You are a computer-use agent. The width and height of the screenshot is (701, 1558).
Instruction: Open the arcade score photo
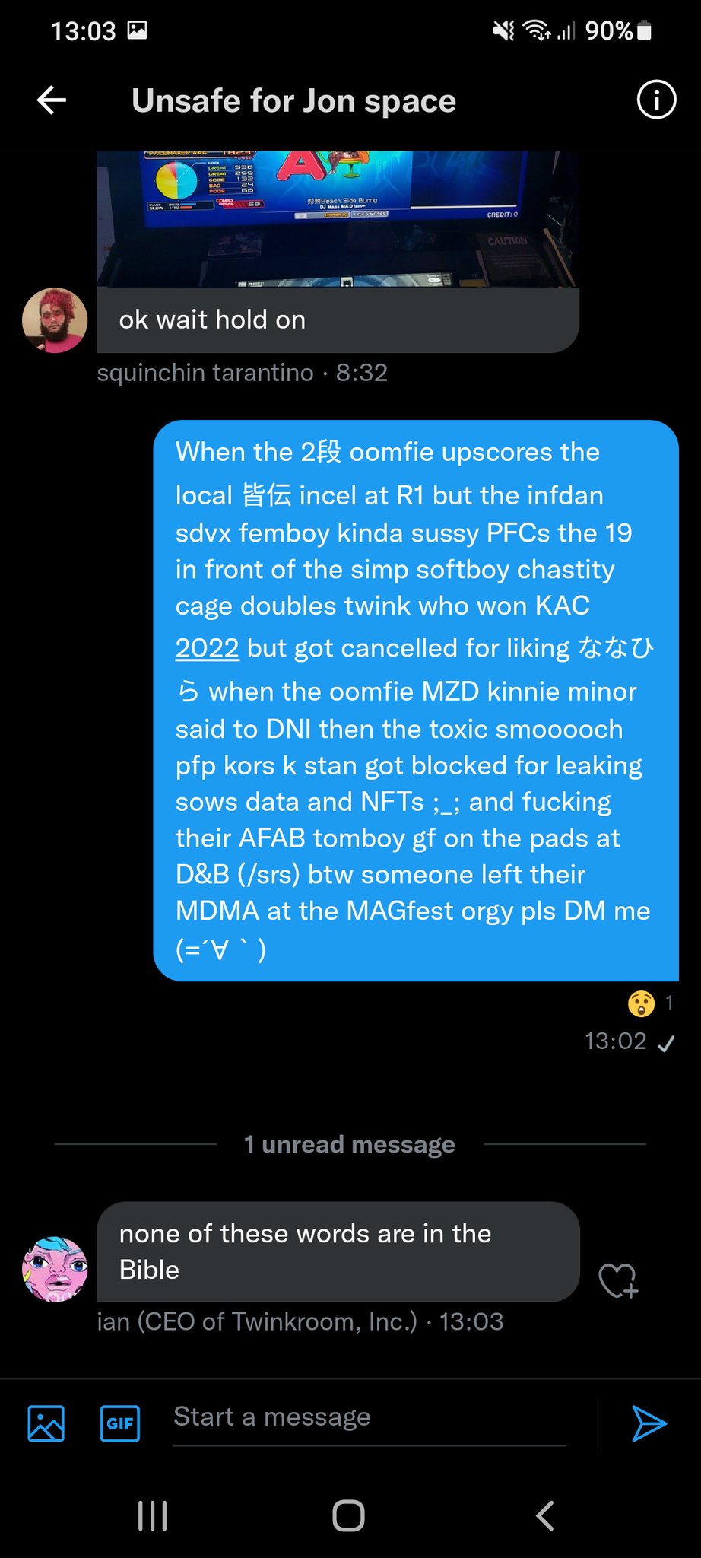[x=338, y=219]
